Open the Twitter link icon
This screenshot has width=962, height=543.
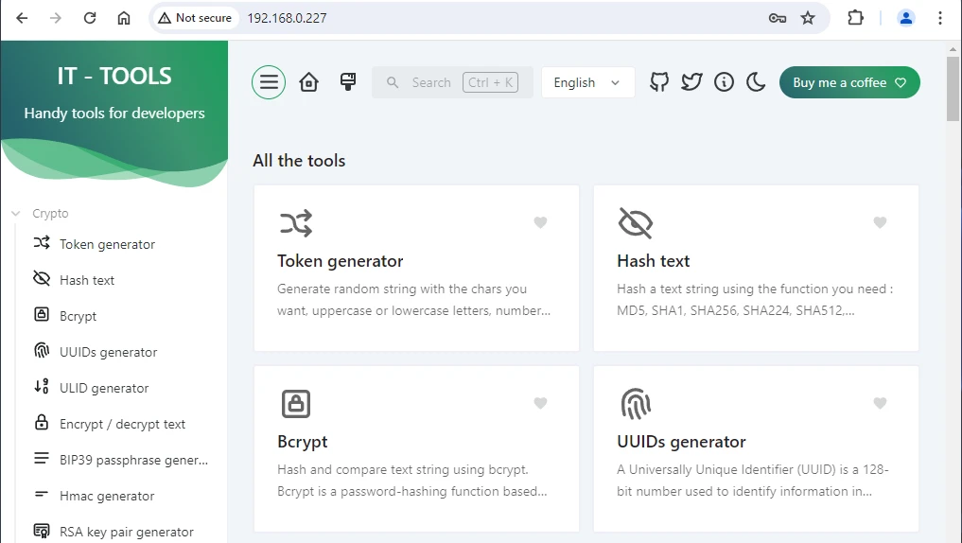click(691, 82)
